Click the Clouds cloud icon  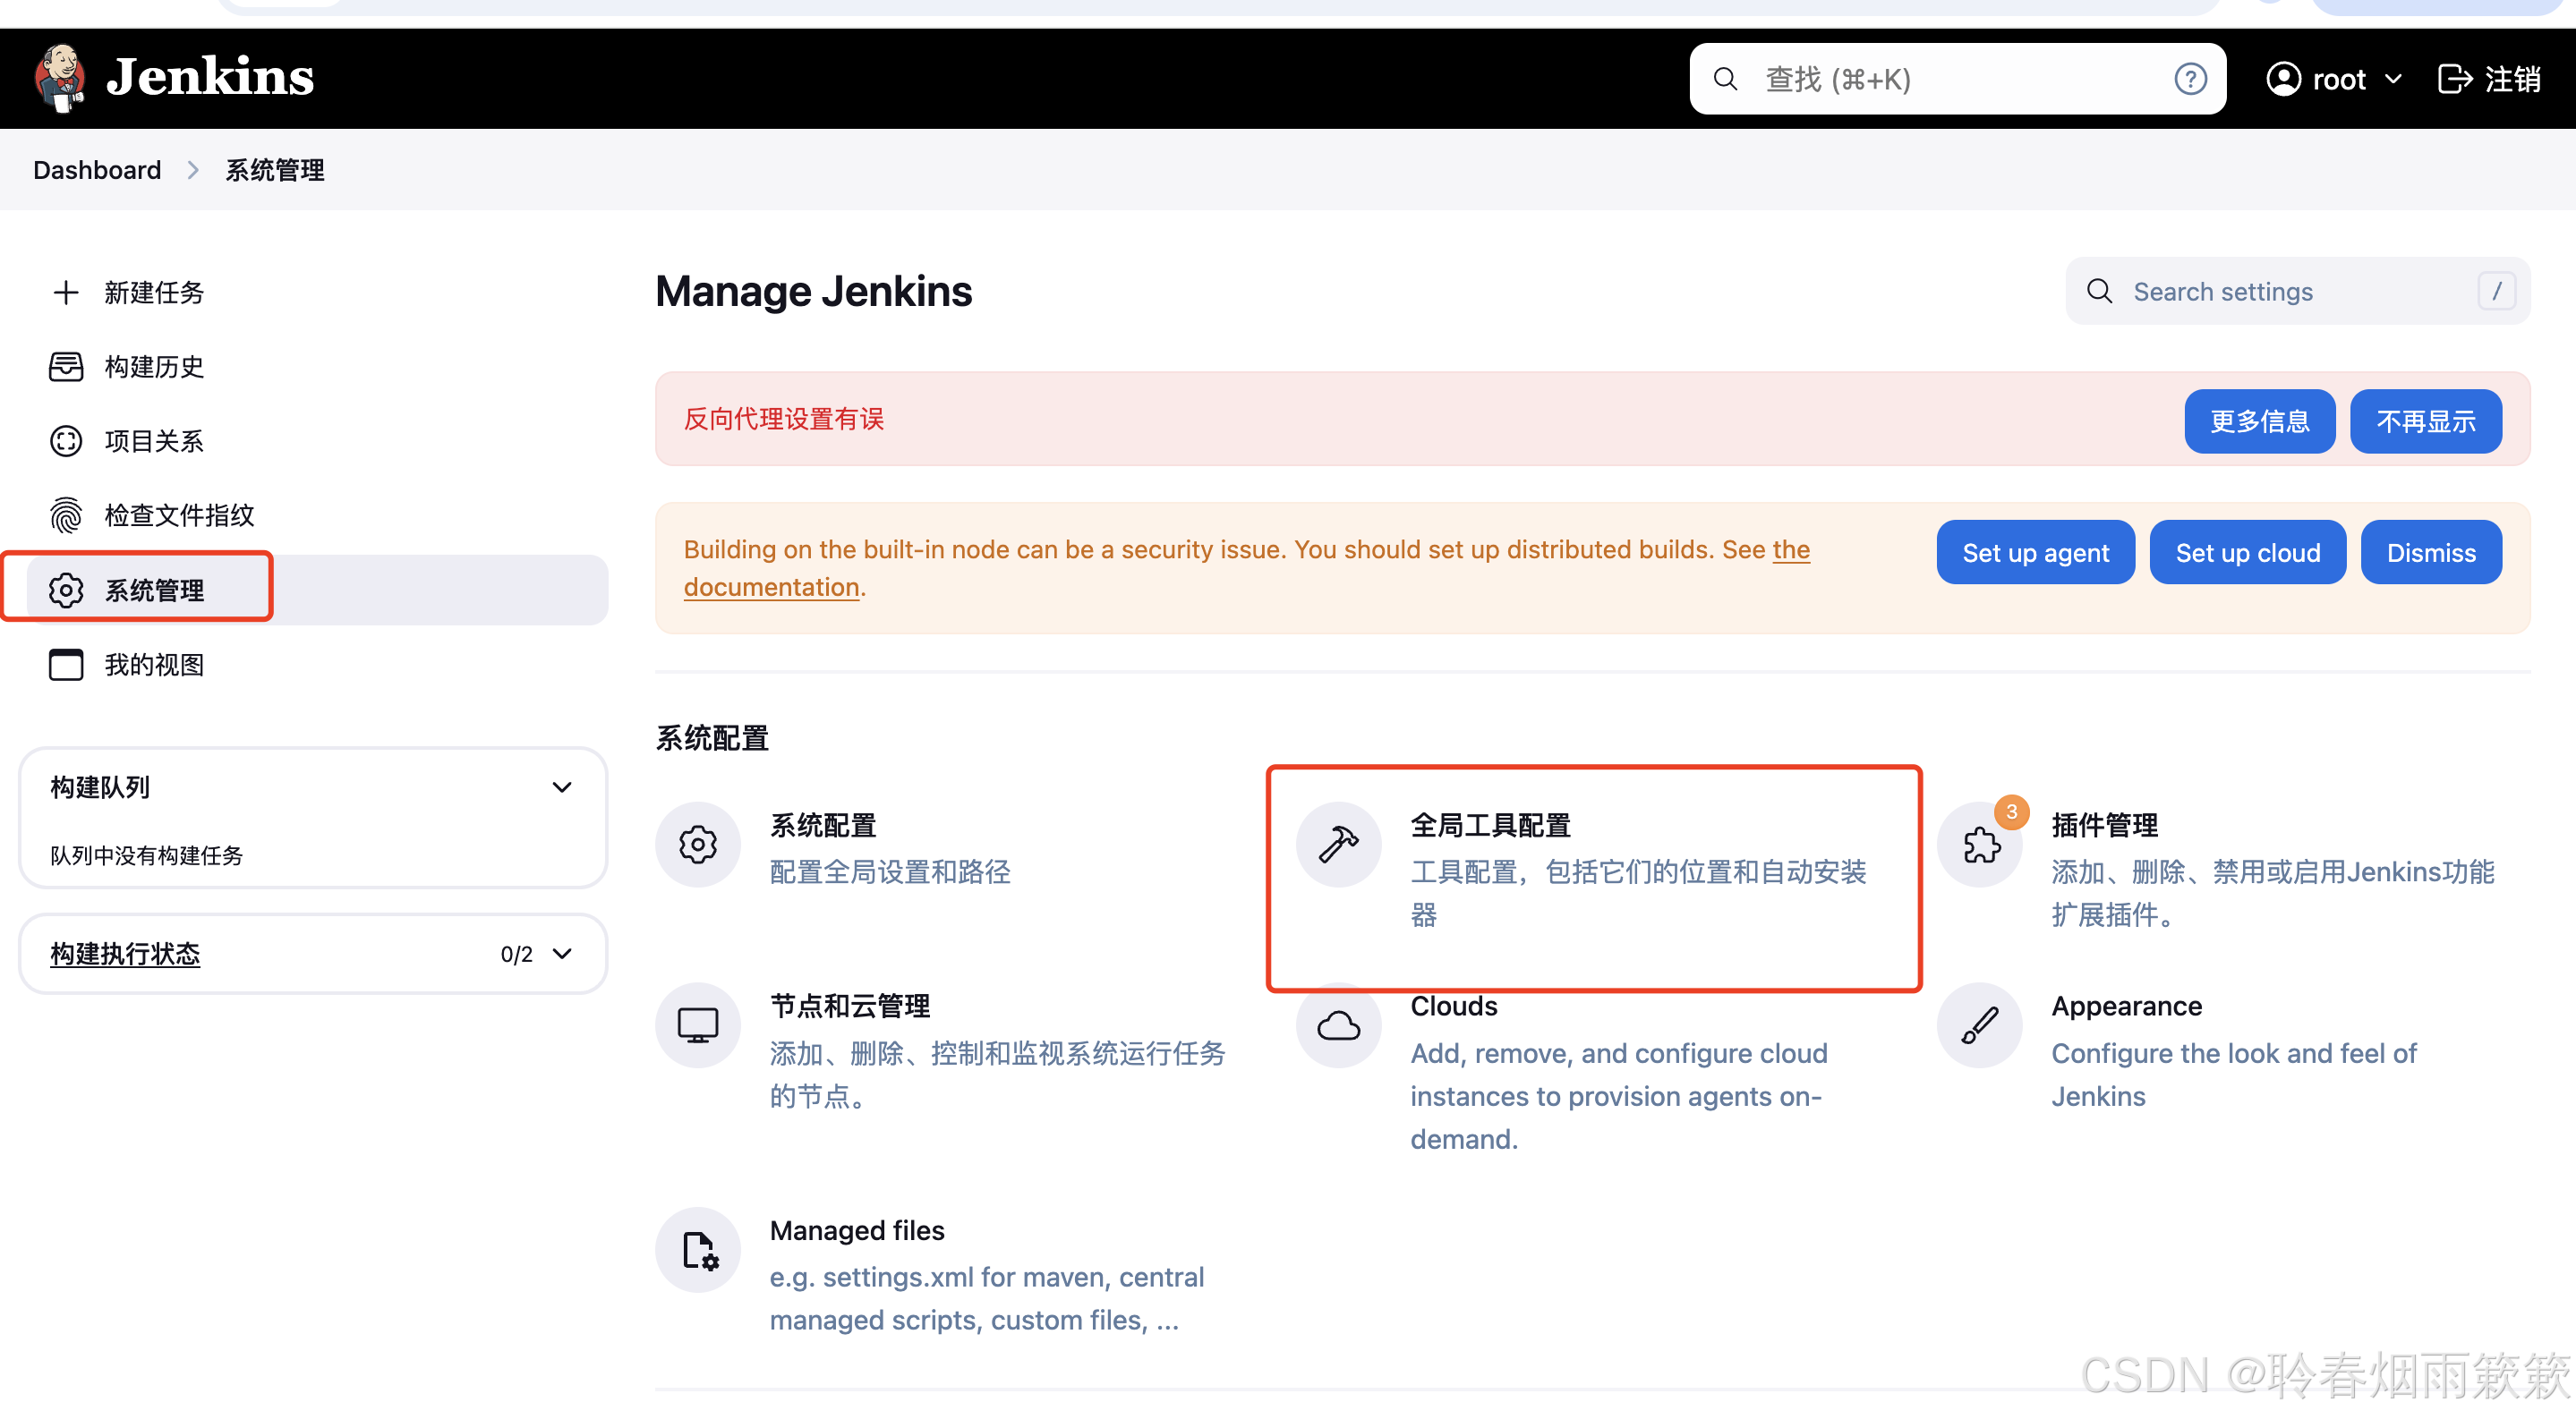click(x=1338, y=1025)
